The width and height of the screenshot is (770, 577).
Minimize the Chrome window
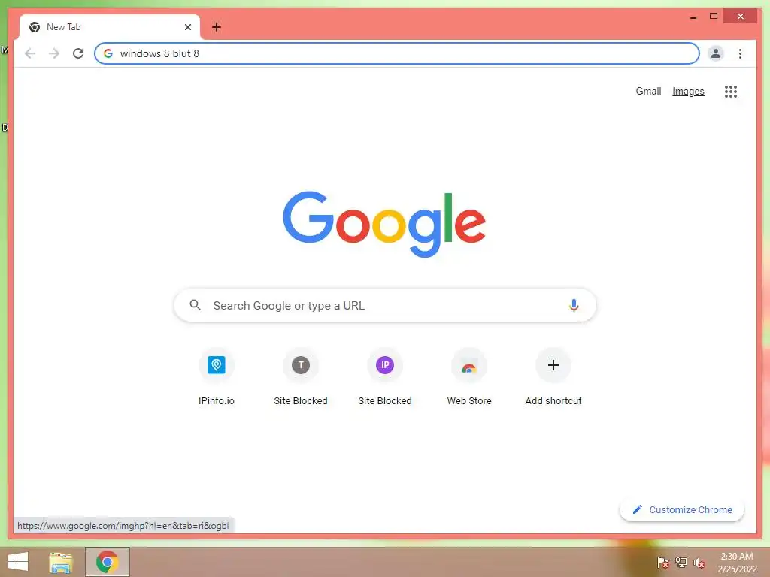coord(693,17)
